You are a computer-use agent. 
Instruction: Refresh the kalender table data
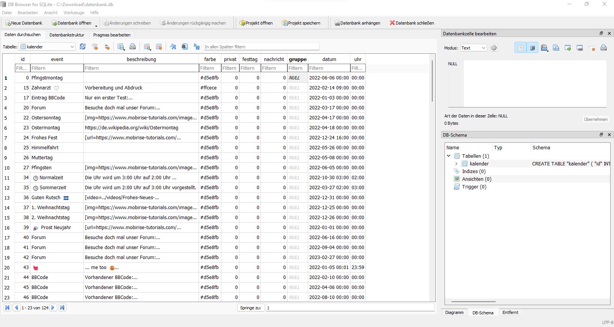(83, 47)
